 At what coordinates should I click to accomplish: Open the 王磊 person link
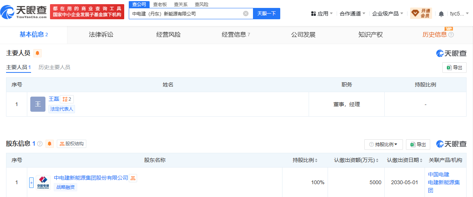[54, 99]
